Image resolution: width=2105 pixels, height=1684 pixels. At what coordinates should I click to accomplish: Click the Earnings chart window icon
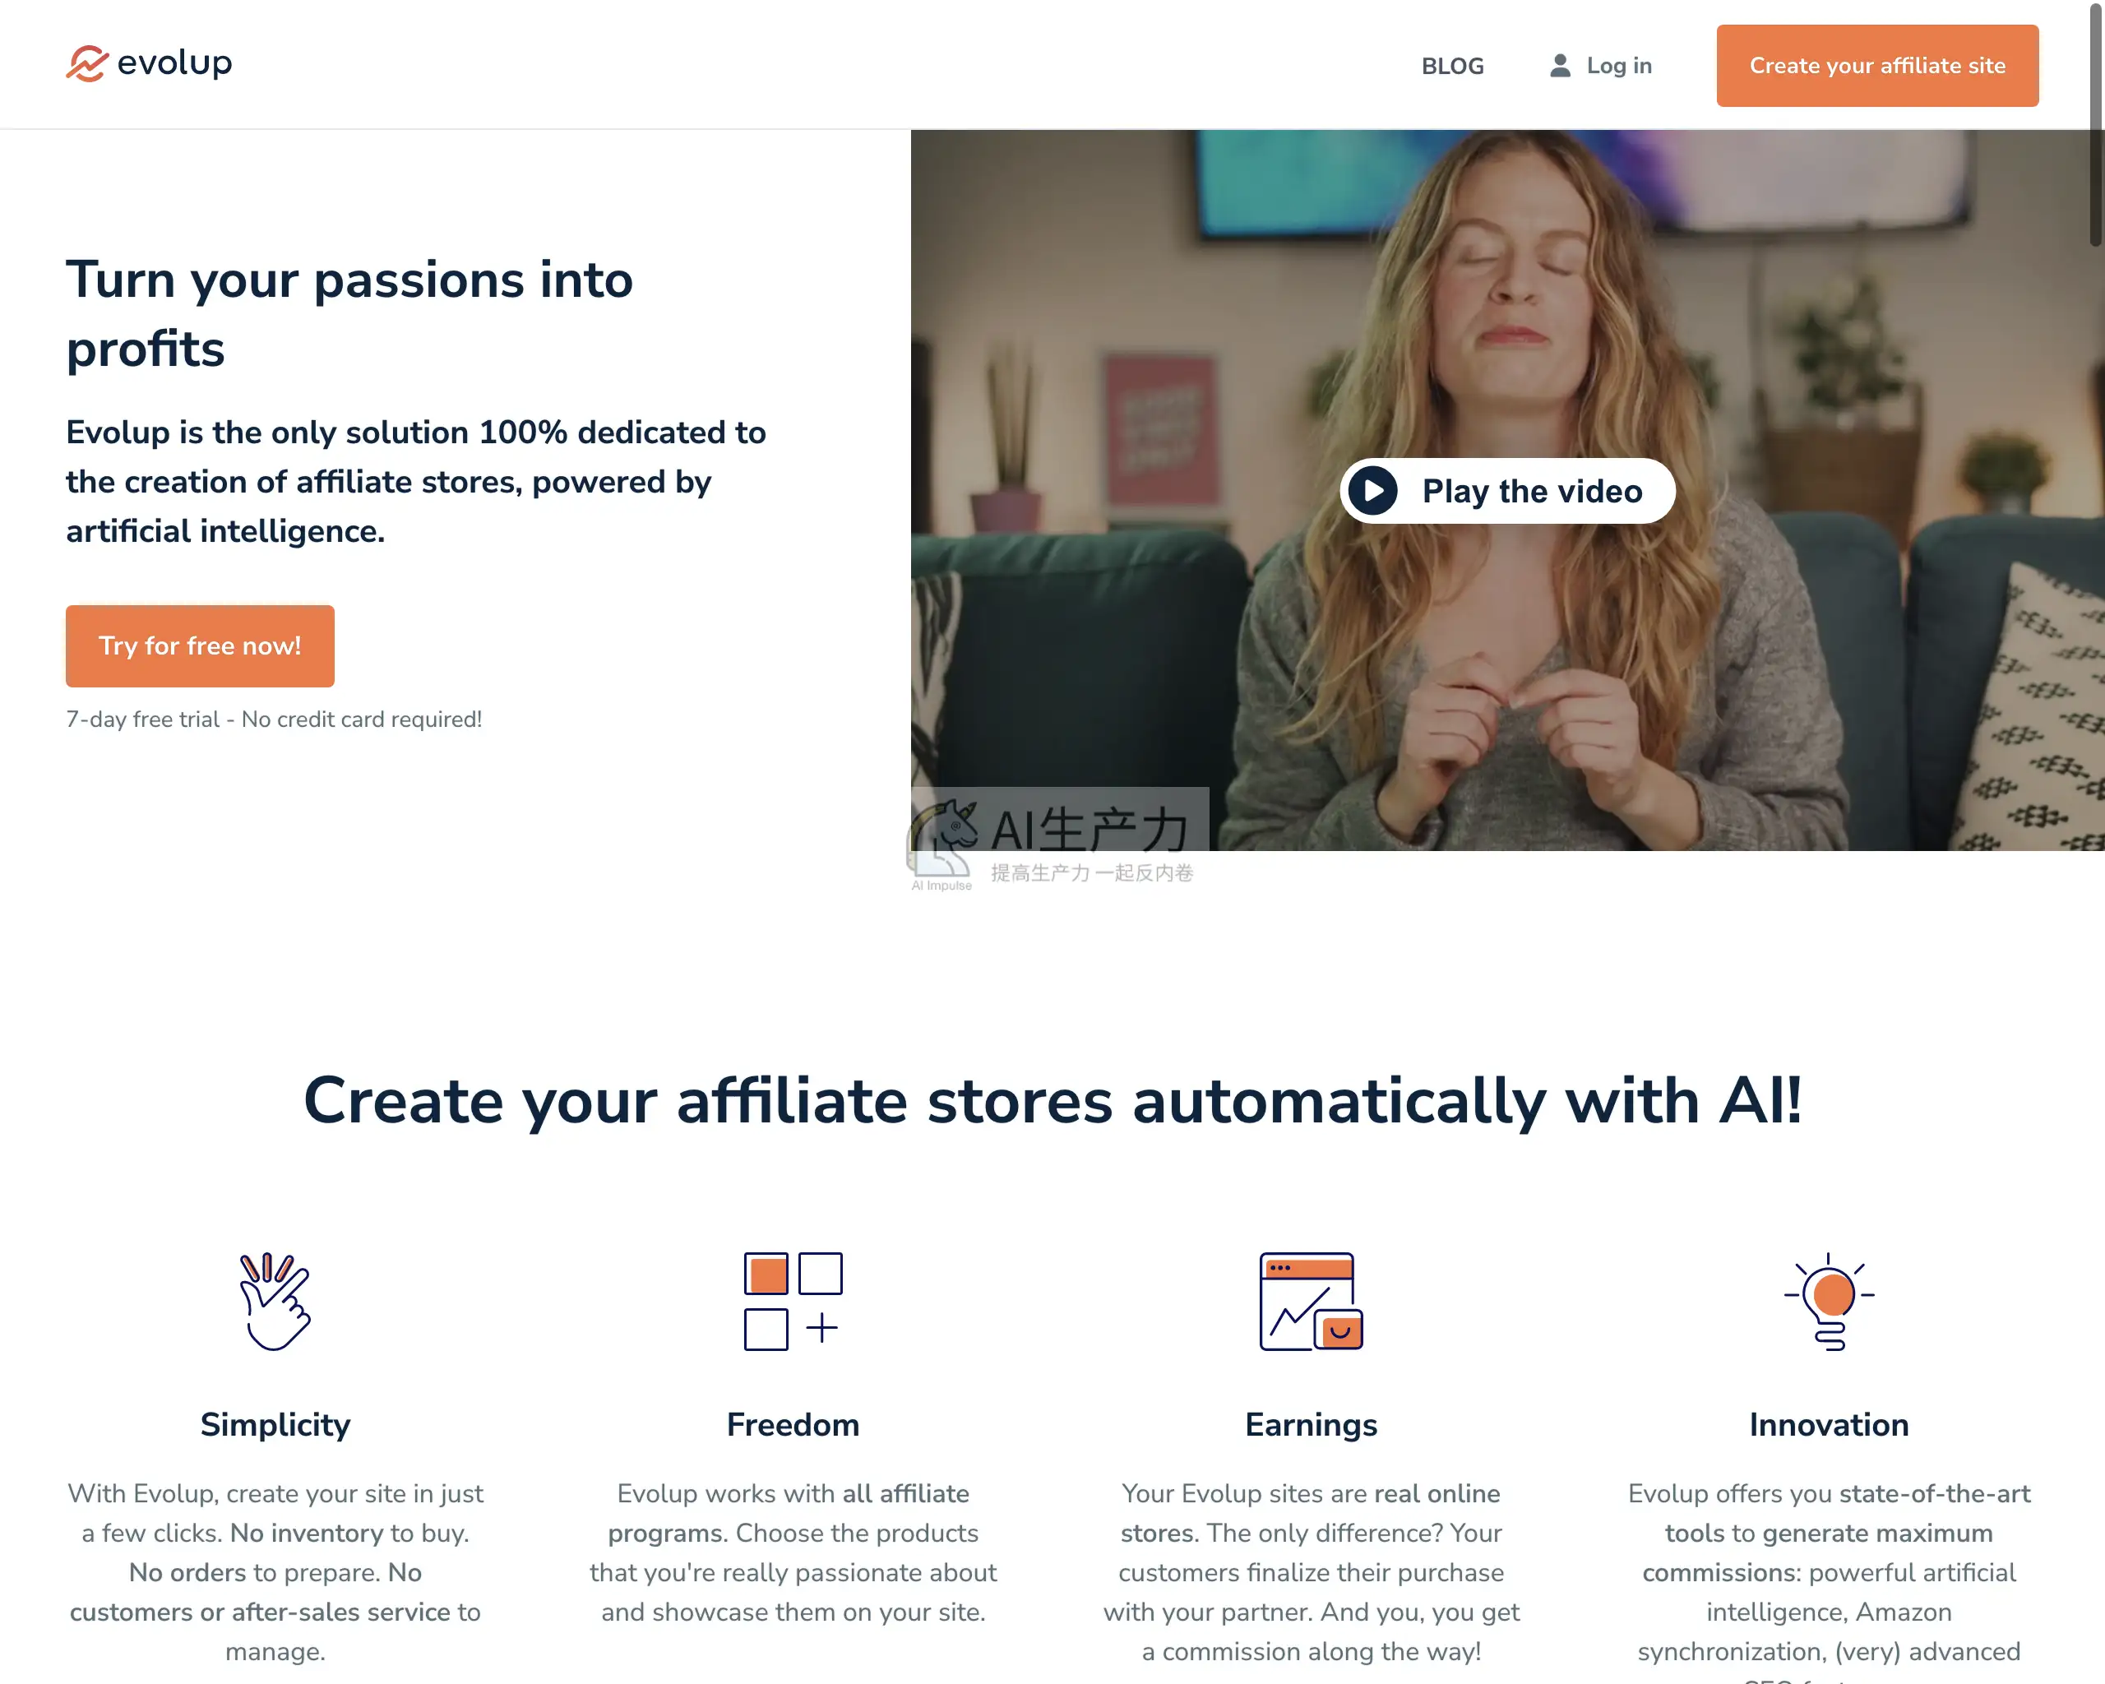[x=1312, y=1302]
